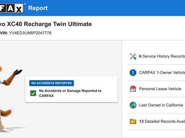This screenshot has width=185, height=138.
Task: Open 13 Detailed Records Available
Action: click(157, 121)
